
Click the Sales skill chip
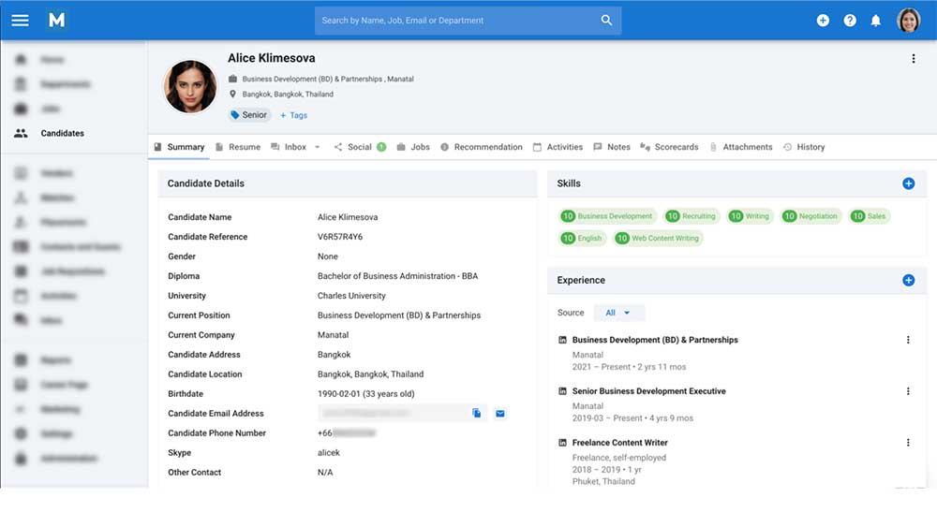(x=870, y=216)
